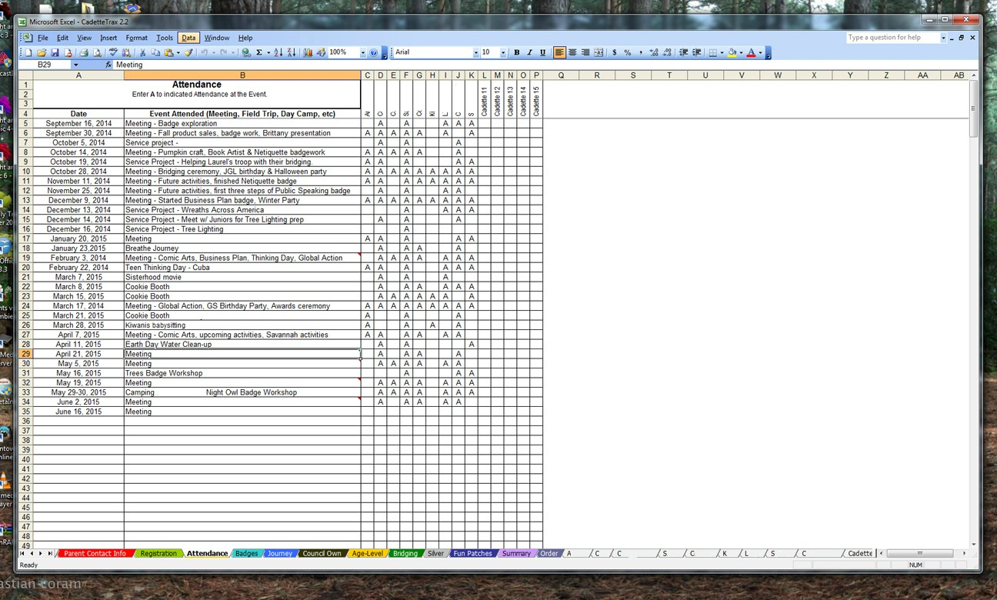This screenshot has height=600, width=997.
Task: Click the yellow Fill Color bucket
Action: point(732,52)
